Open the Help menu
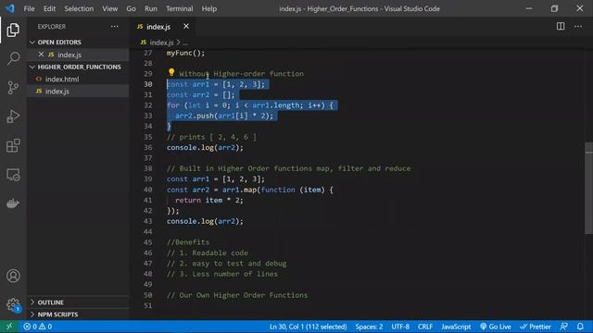This screenshot has width=593, height=333. [x=208, y=8]
